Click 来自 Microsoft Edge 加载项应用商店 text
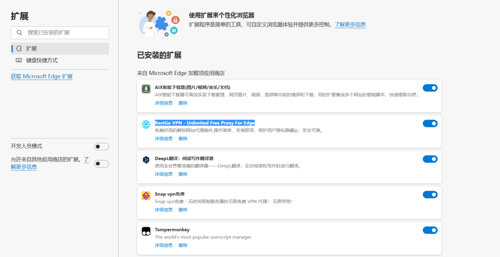This screenshot has width=500, height=257. pyautogui.click(x=181, y=73)
